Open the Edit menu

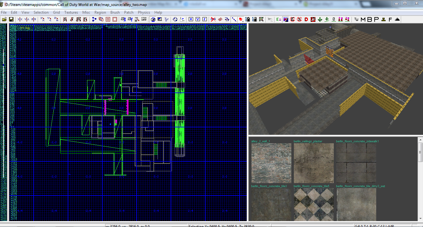[x=14, y=12]
